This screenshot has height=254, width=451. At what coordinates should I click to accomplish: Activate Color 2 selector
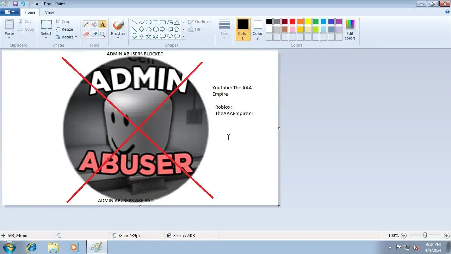258,29
